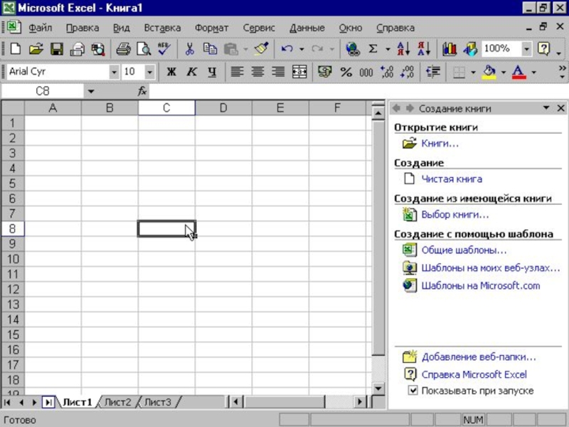
Task: Click 'Шаблоны на Microsoft.com' link
Action: 481,286
